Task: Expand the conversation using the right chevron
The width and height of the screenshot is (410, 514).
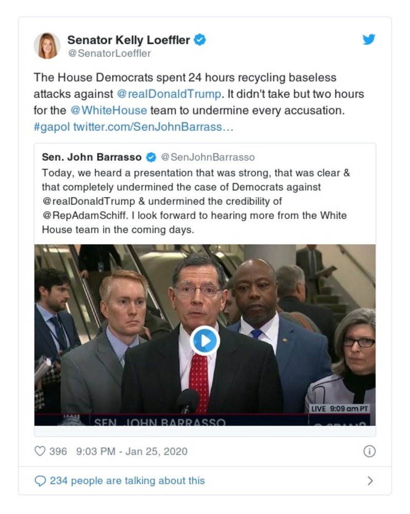Action: pyautogui.click(x=370, y=481)
